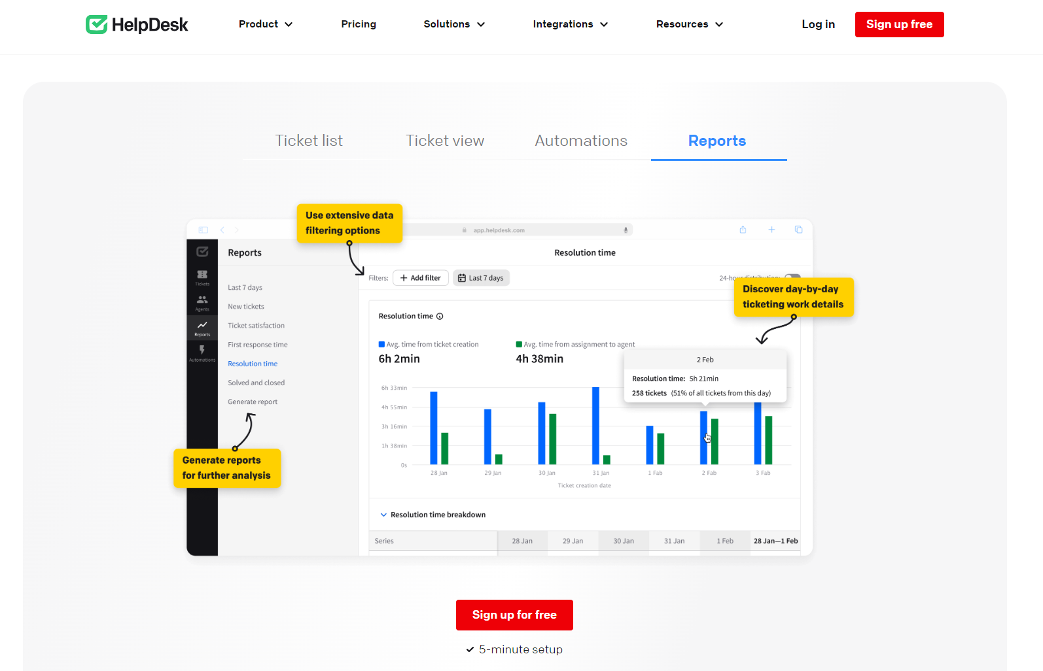The width and height of the screenshot is (1043, 671).
Task: Go forward using the browser forward arrow
Action: point(237,230)
